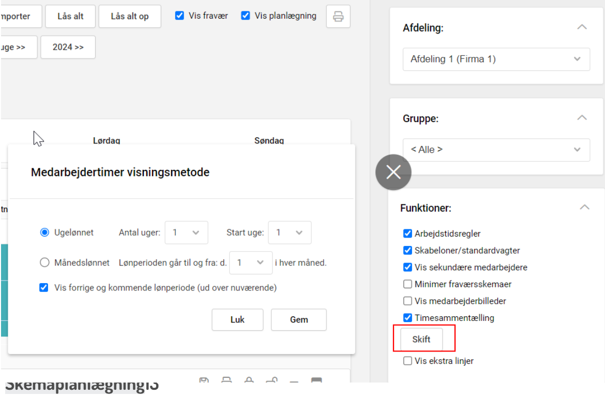Collapse the Afdeling panel with its chevron
The width and height of the screenshot is (605, 395).
(582, 27)
